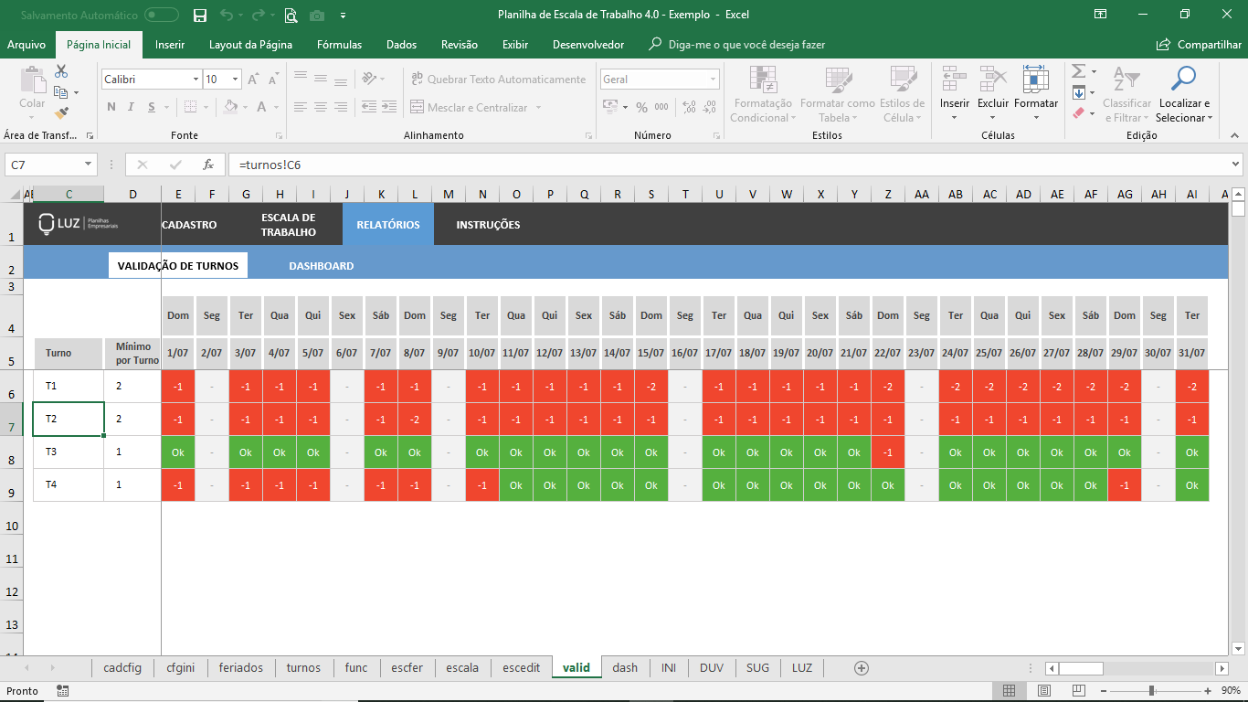Open the Geral number format dropdown

tap(714, 80)
